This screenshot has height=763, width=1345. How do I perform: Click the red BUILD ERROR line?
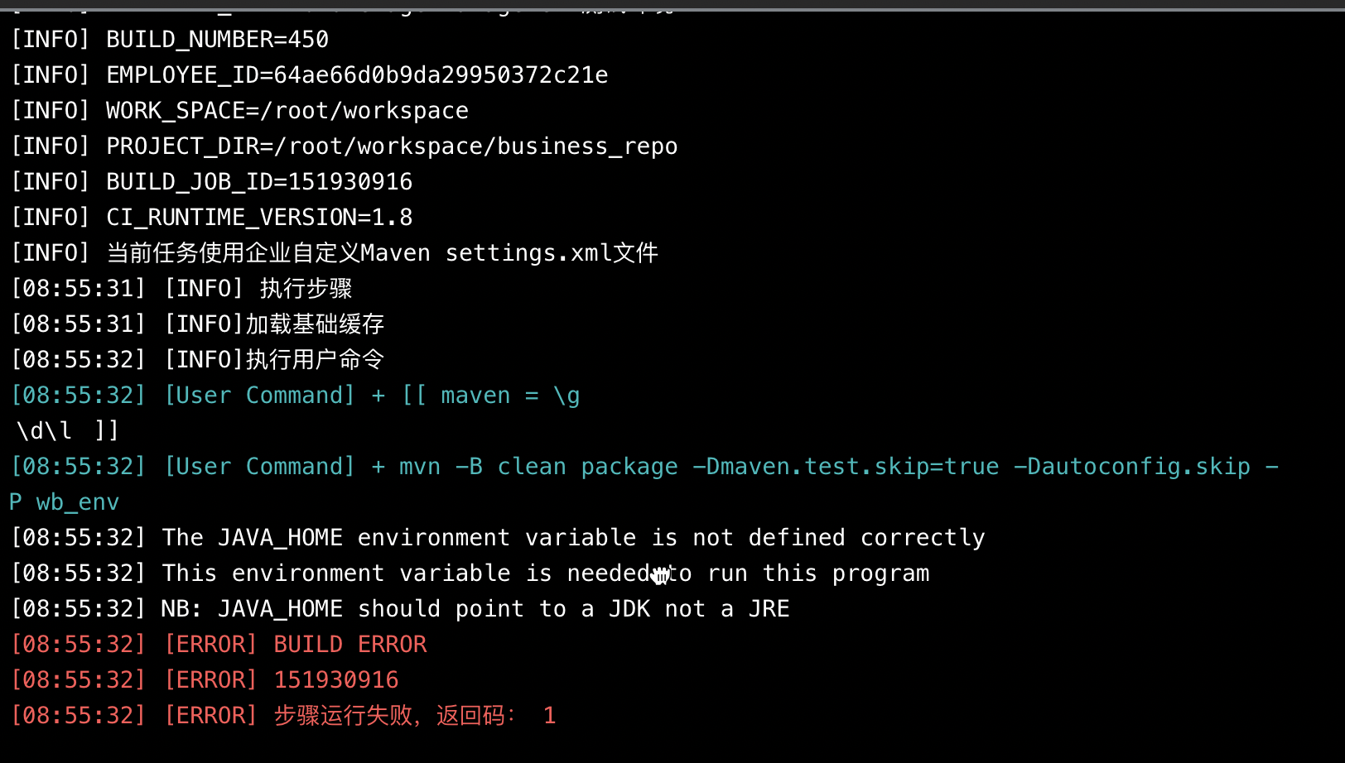point(219,644)
